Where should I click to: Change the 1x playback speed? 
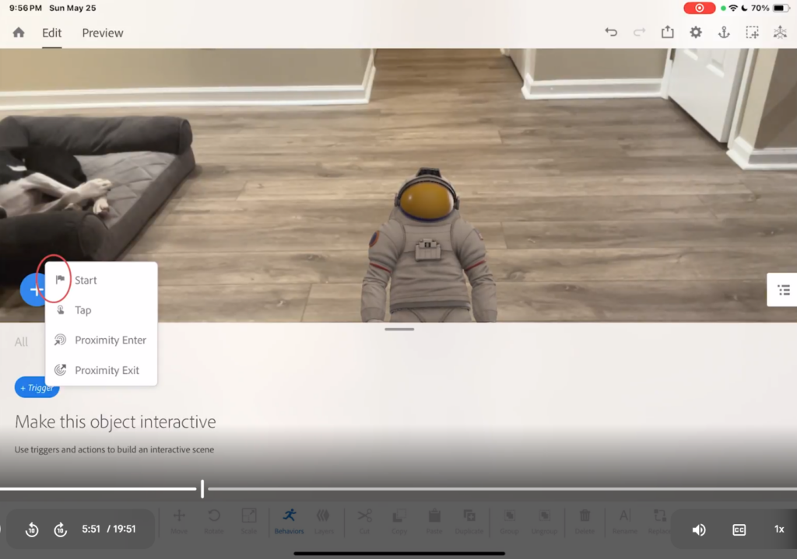[779, 529]
